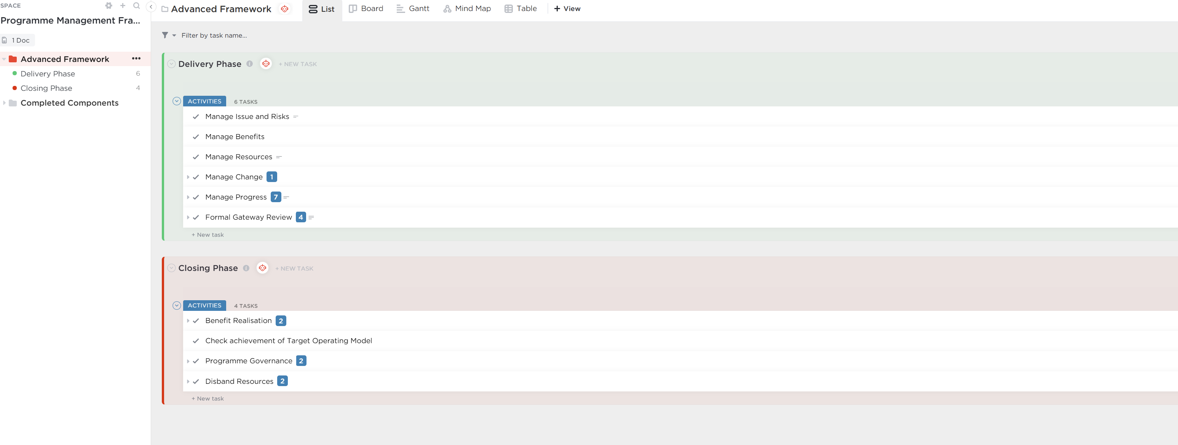1178x445 pixels.
Task: Switch to the Mind Map tab
Action: tap(467, 9)
